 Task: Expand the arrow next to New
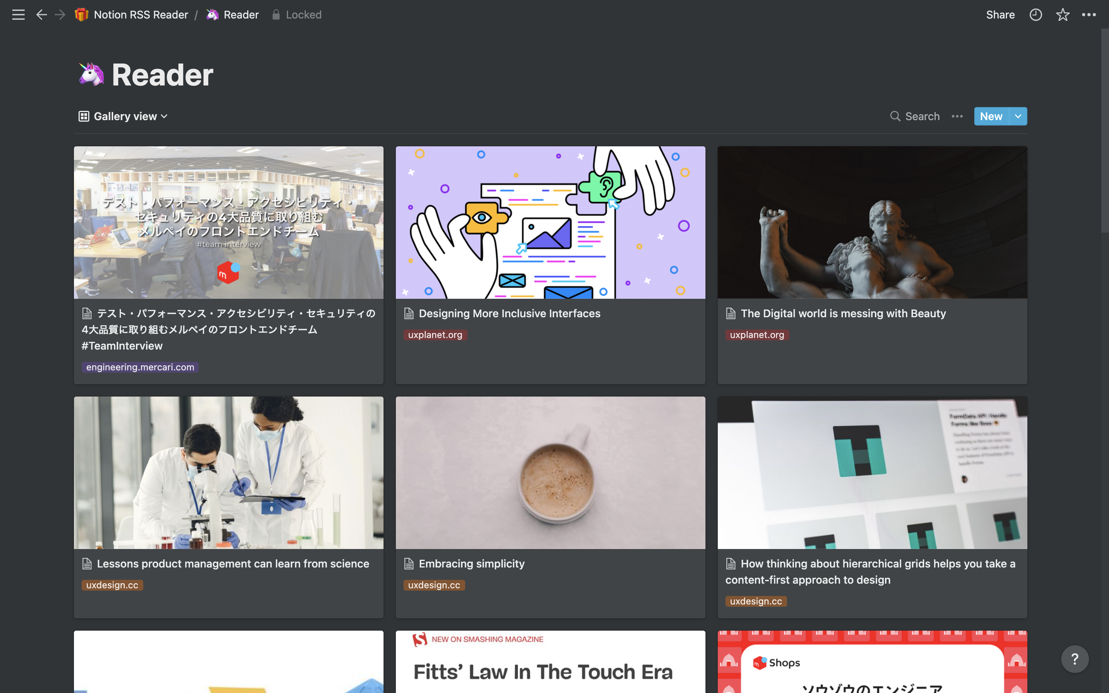pos(1018,116)
